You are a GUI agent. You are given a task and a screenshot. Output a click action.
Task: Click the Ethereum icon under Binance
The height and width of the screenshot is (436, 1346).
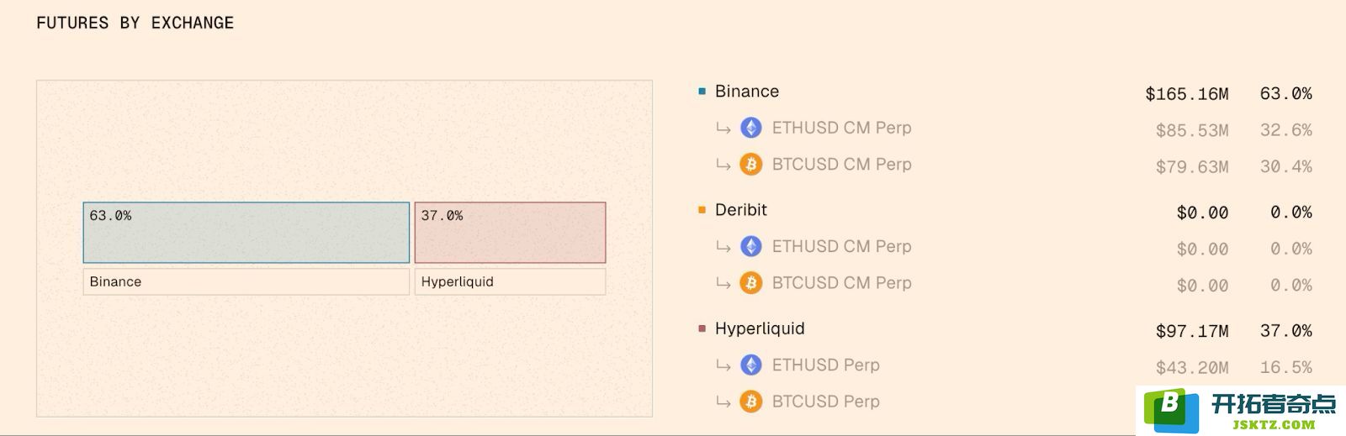pyautogui.click(x=751, y=128)
